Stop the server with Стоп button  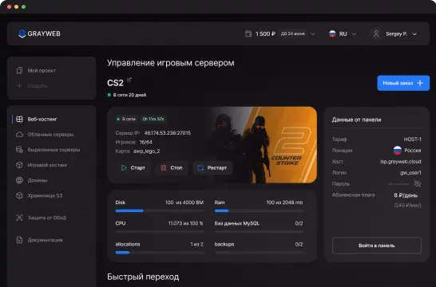(172, 167)
